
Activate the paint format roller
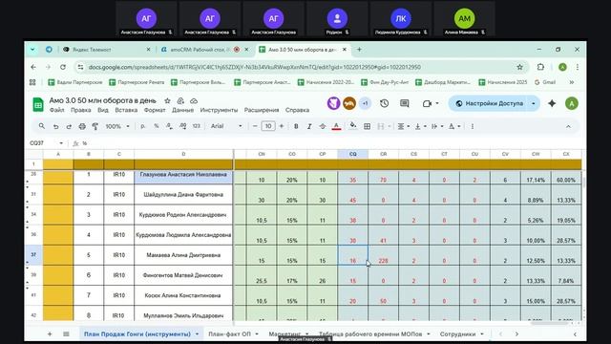click(x=95, y=126)
